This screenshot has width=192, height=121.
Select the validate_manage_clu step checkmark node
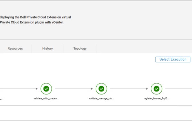pos(101,89)
